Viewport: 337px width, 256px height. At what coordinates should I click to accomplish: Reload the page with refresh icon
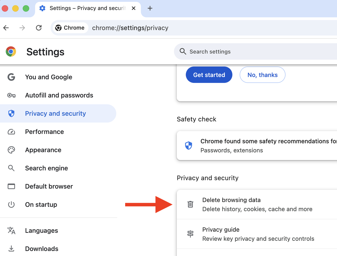click(x=39, y=28)
